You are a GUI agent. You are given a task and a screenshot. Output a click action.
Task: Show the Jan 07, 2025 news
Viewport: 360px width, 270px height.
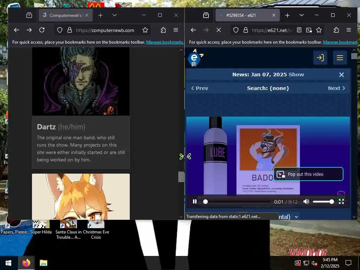296,75
